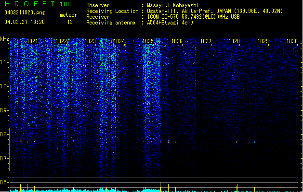The image size is (303, 192).
Task: Click the 1.1 kHz axis tick
Action: pyautogui.click(x=4, y=62)
